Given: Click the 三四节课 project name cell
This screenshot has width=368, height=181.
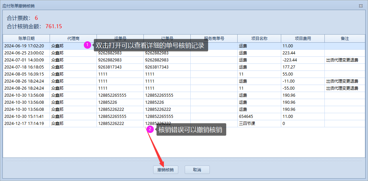Looking at the screenshot, I should (247, 124).
